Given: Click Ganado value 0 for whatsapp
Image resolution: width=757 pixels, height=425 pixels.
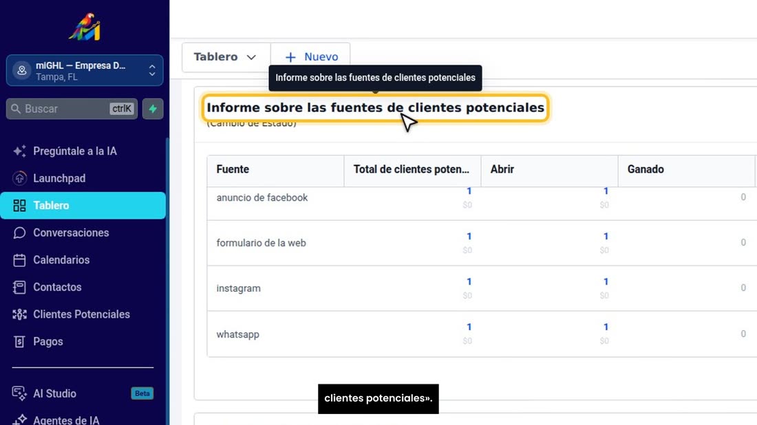Looking at the screenshot, I should click(743, 334).
